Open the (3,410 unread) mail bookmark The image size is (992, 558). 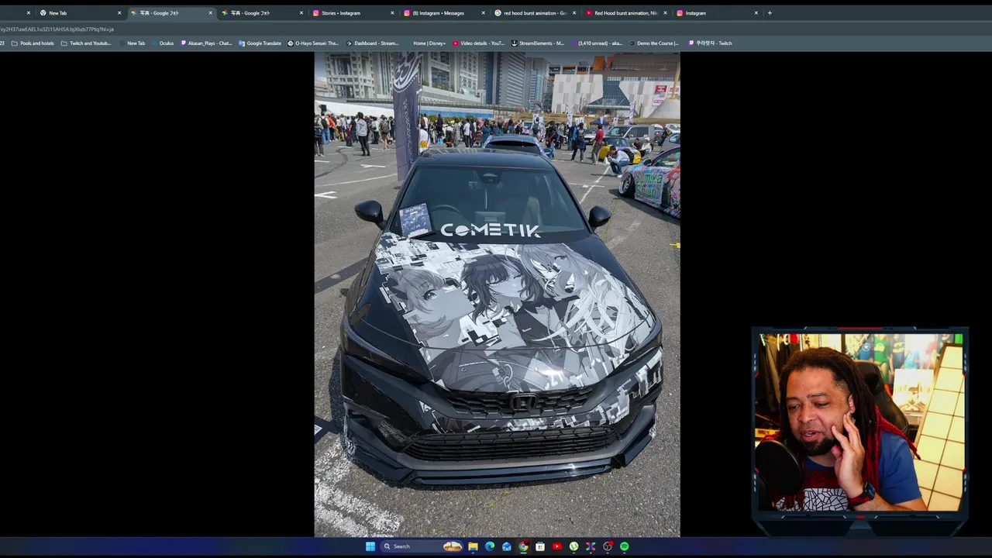[596, 43]
